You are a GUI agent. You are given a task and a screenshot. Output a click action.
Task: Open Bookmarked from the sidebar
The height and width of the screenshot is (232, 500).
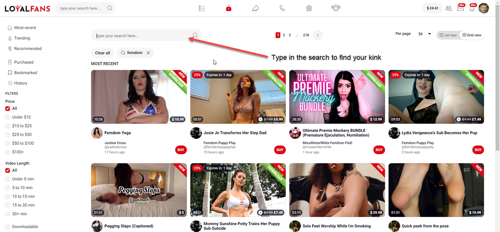25,73
